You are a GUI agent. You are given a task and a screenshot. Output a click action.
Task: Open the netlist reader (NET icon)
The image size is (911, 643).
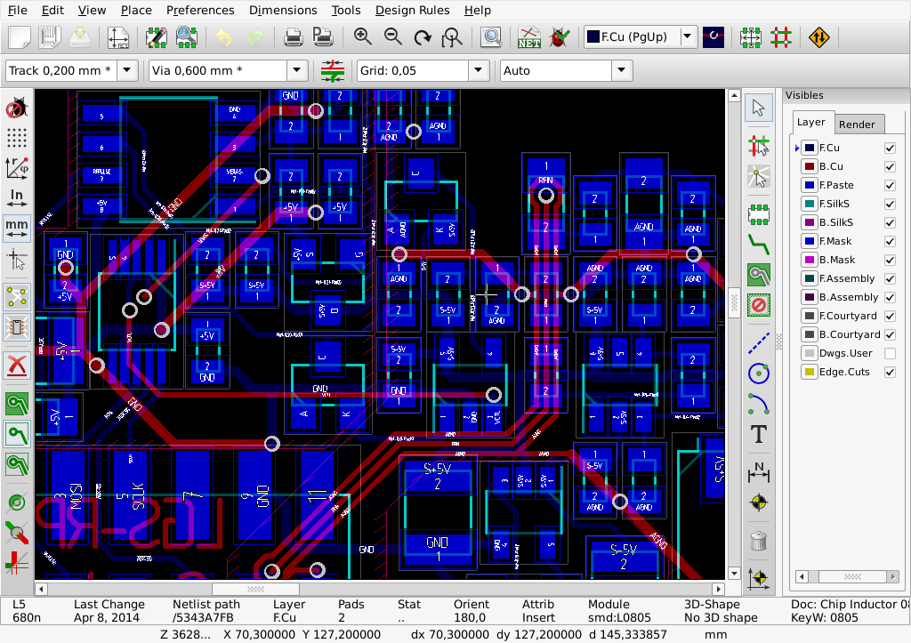530,37
